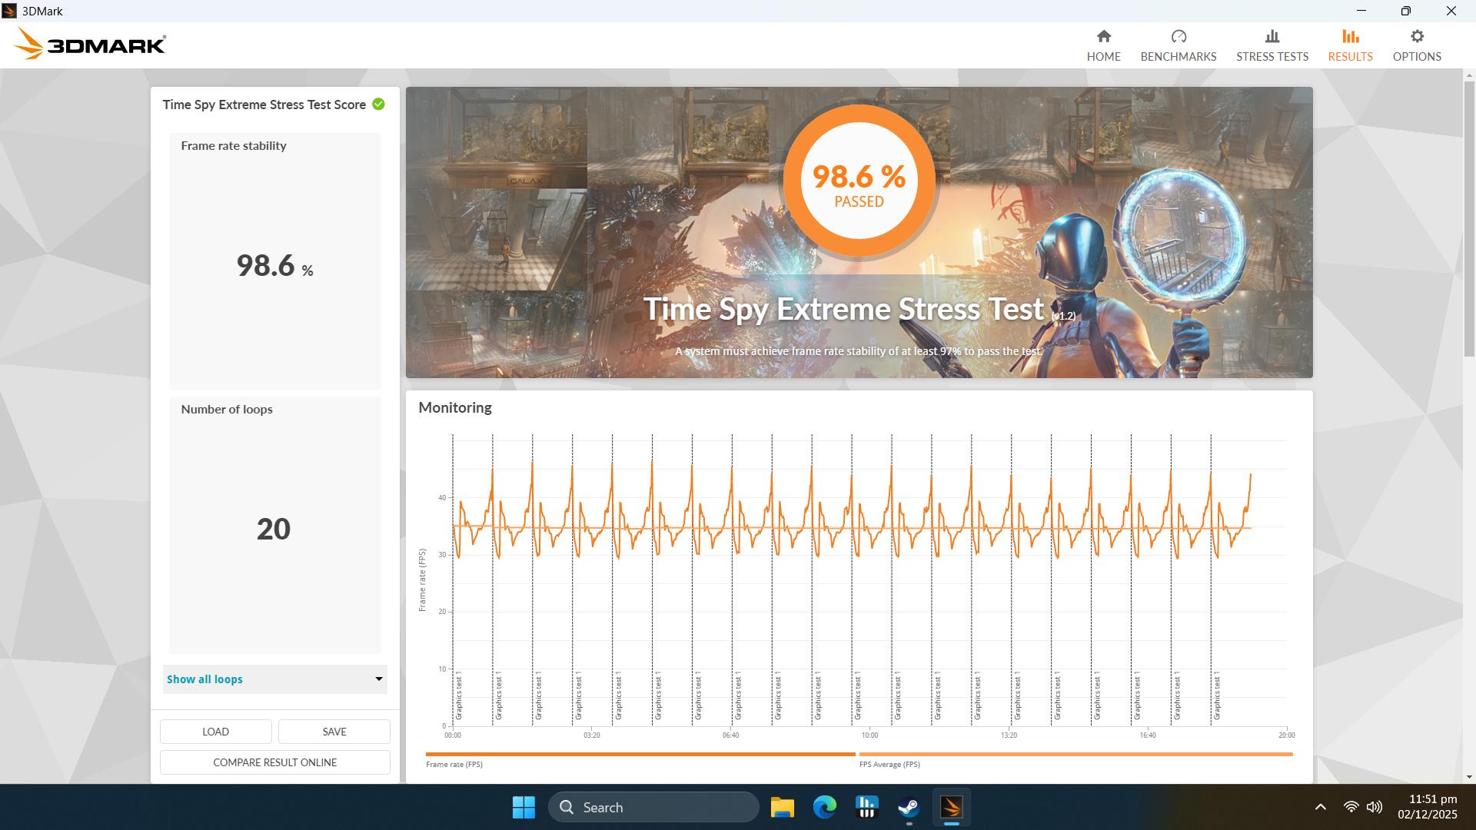This screenshot has height=830, width=1476.
Task: Open File Explorer from the taskbar
Action: [x=782, y=807]
